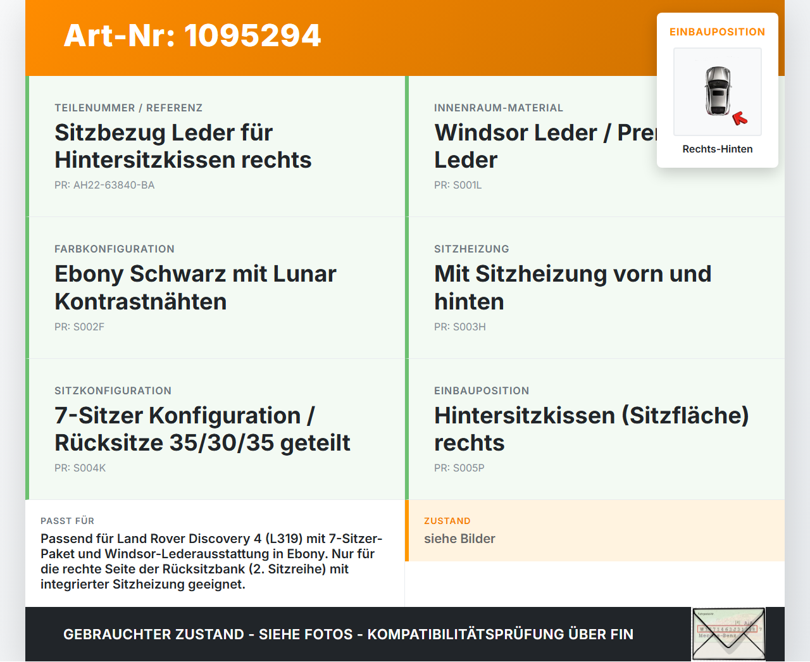Click the PR: S005P code

coord(459,468)
